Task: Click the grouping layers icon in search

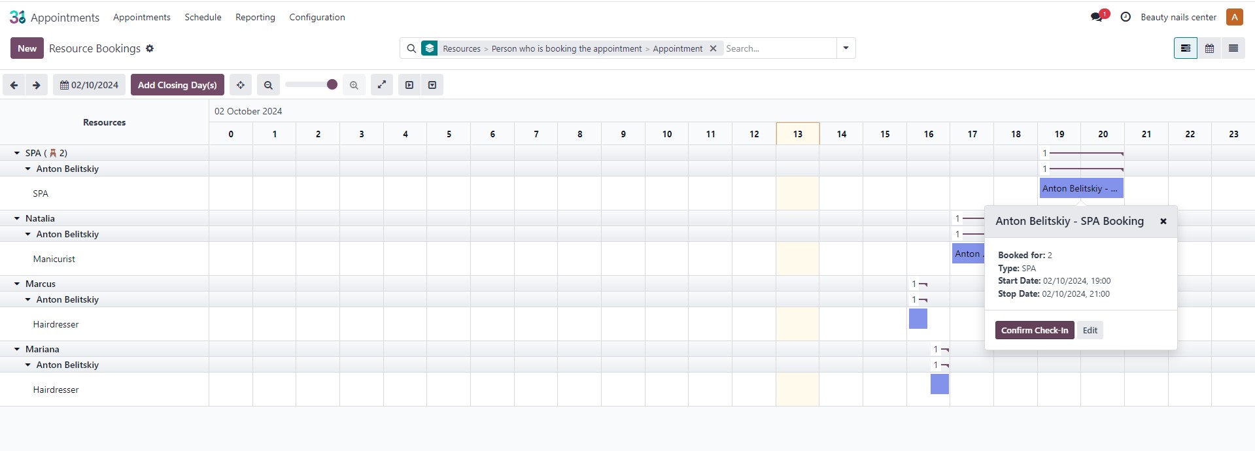Action: (x=430, y=48)
